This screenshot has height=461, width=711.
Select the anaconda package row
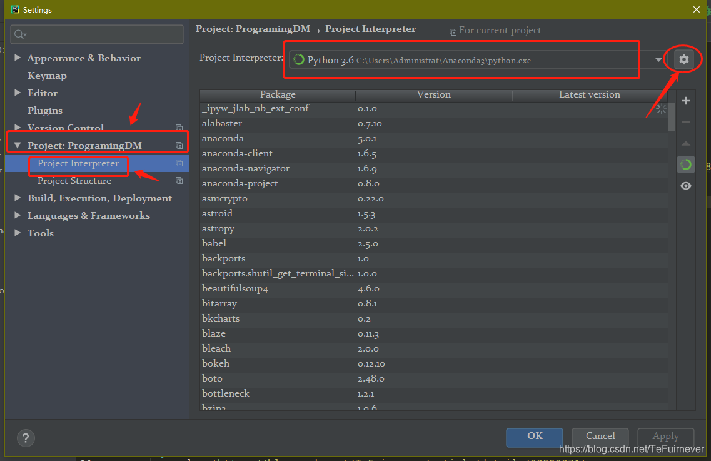[x=433, y=138]
